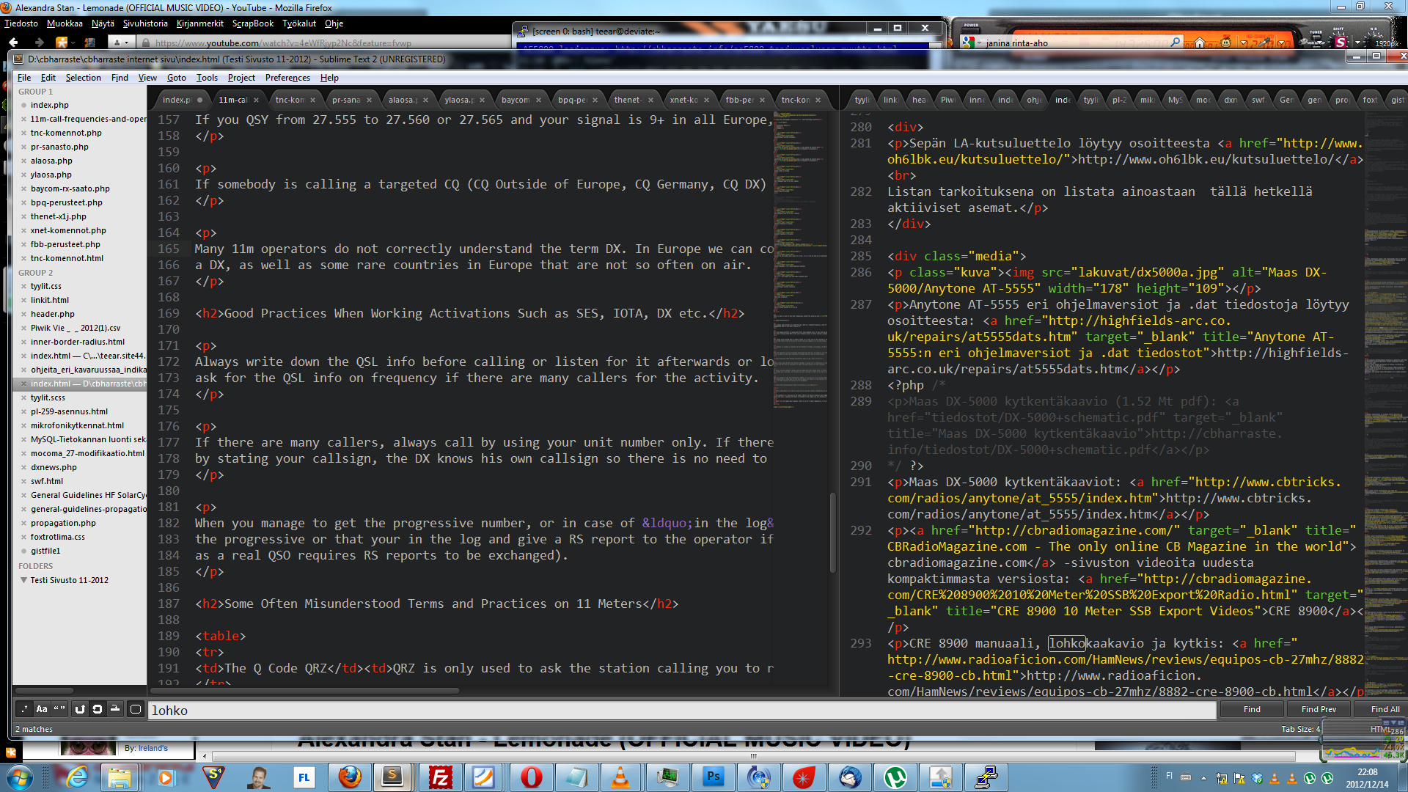Image resolution: width=1408 pixels, height=792 pixels.
Task: Click the wrap search icon
Action: pos(97,709)
